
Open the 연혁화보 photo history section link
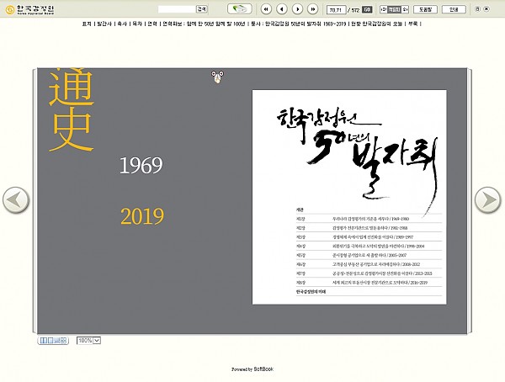click(x=204, y=24)
